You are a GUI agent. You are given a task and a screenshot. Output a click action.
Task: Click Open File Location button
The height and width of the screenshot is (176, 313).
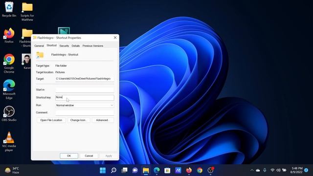click(x=51, y=120)
